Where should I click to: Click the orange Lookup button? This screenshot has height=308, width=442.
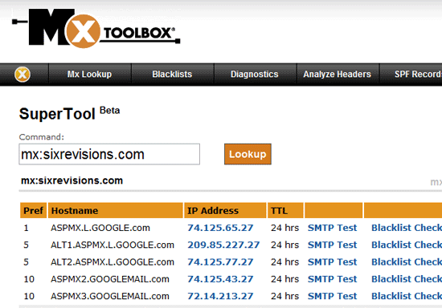pyautogui.click(x=248, y=154)
